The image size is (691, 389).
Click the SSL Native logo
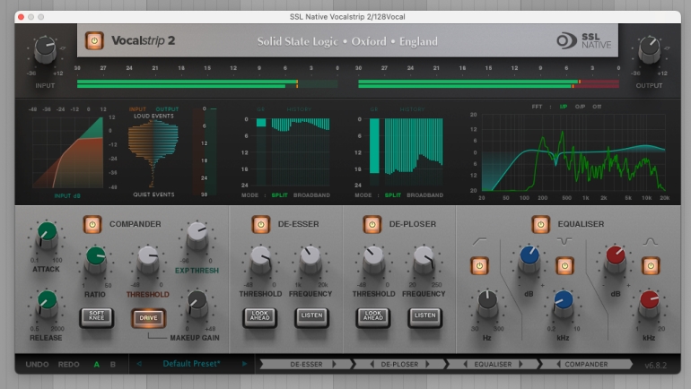click(583, 40)
